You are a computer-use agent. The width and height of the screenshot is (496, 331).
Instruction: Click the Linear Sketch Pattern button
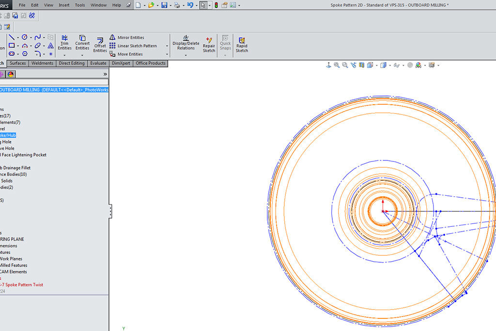tap(133, 46)
